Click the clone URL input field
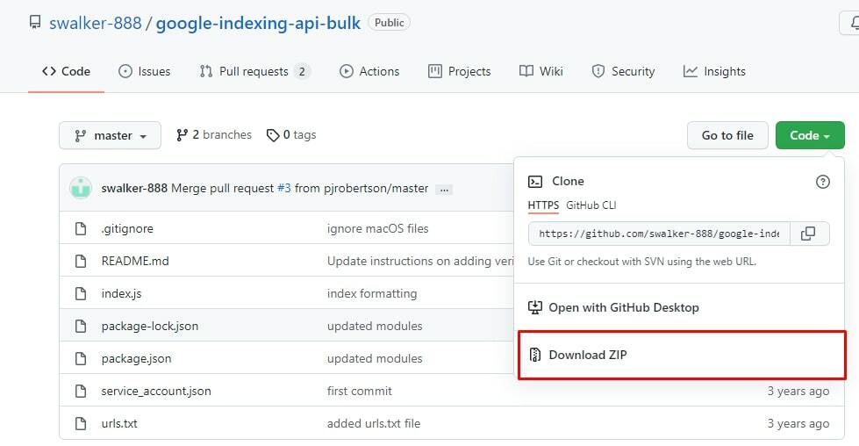The width and height of the screenshot is (859, 446). pyautogui.click(x=659, y=234)
